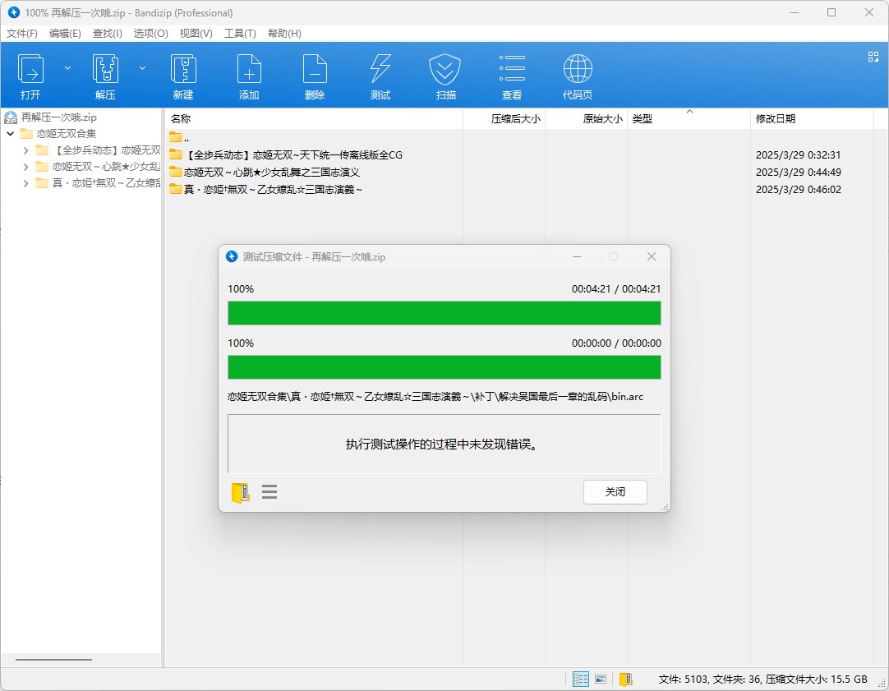Image resolution: width=889 pixels, height=691 pixels.
Task: Open the 文件(F) menu
Action: (22, 34)
